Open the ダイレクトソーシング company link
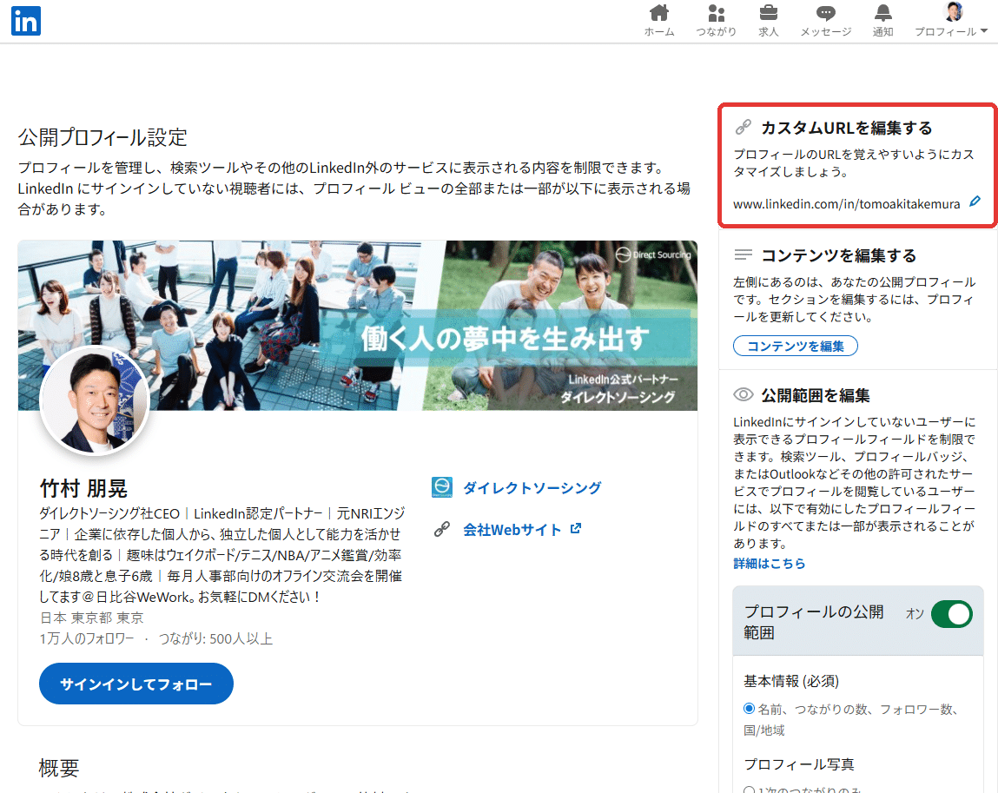This screenshot has width=998, height=793. (x=532, y=487)
